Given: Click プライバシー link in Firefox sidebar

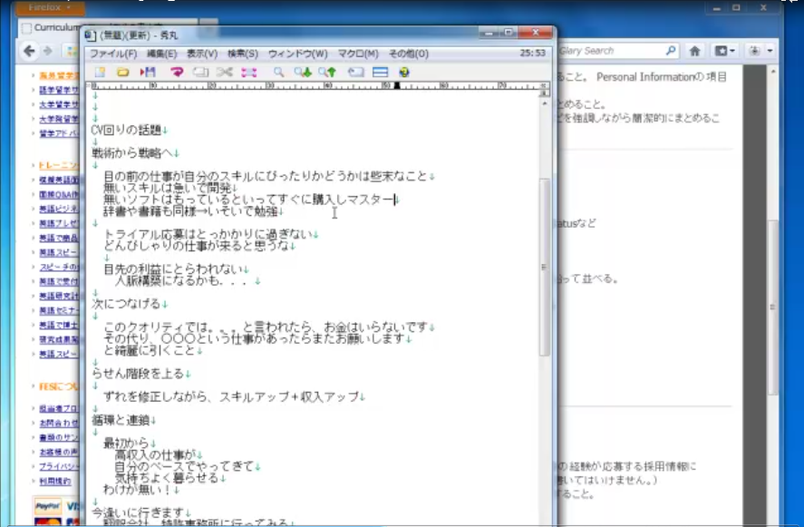Looking at the screenshot, I should tap(59, 466).
